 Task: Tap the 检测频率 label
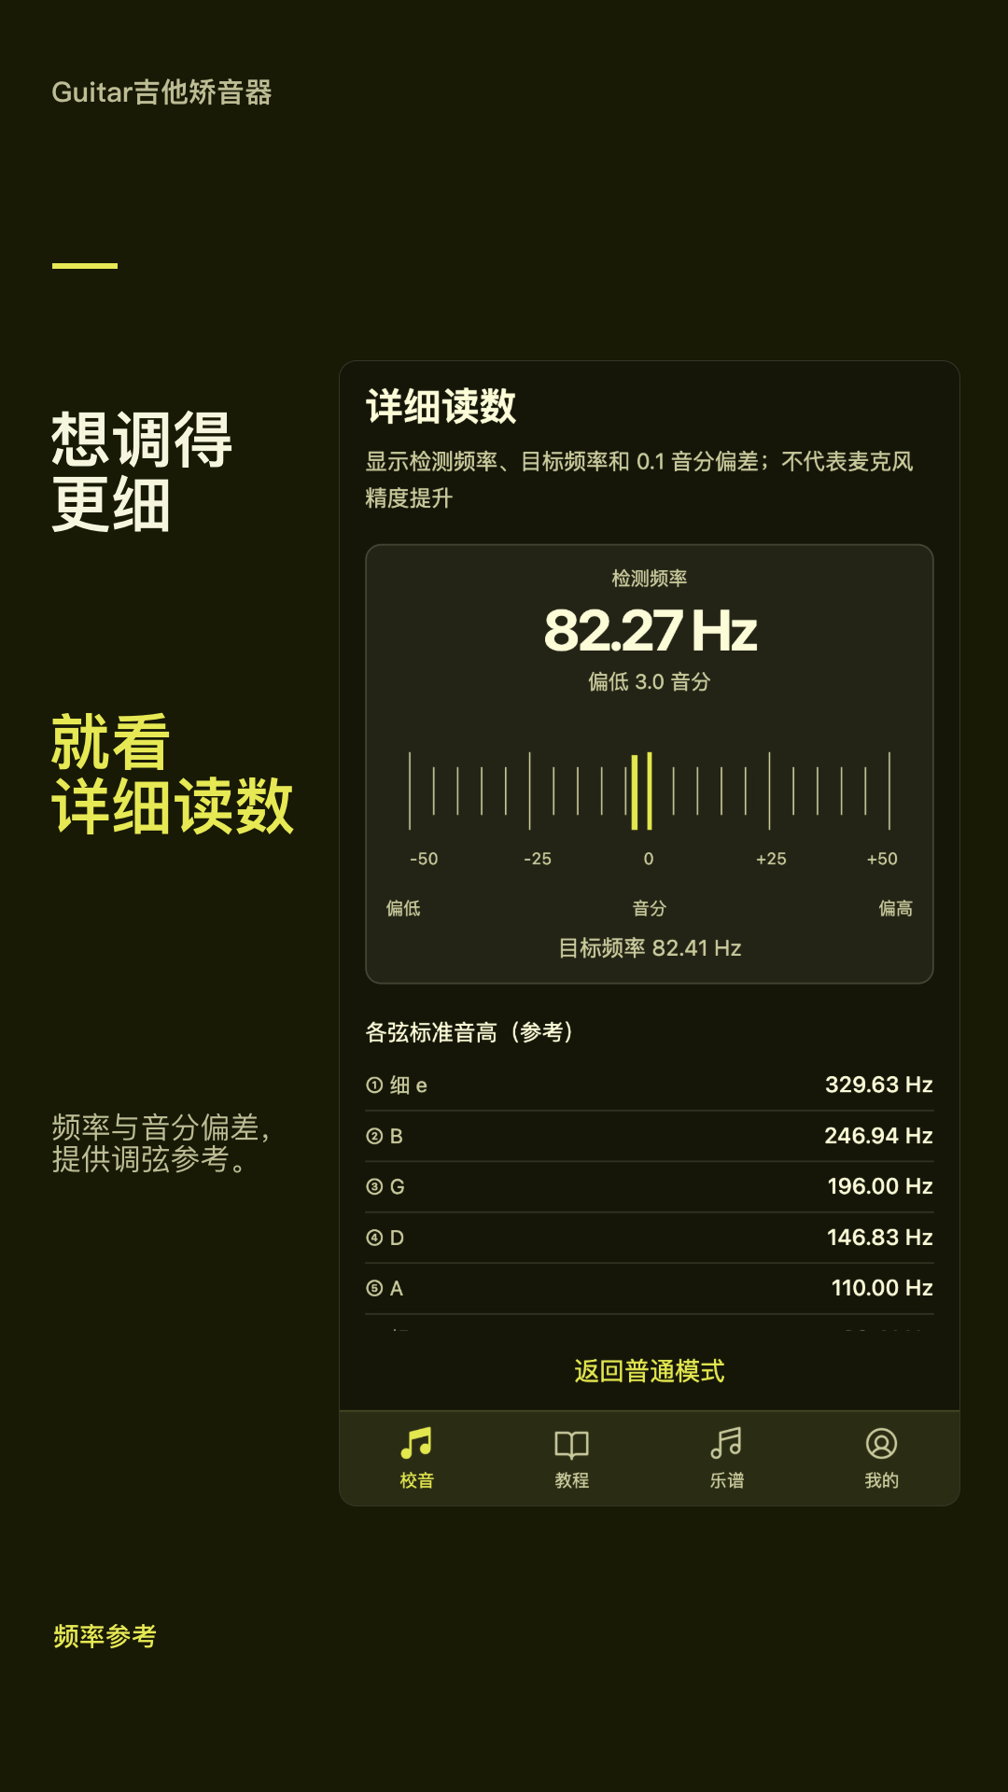point(650,579)
